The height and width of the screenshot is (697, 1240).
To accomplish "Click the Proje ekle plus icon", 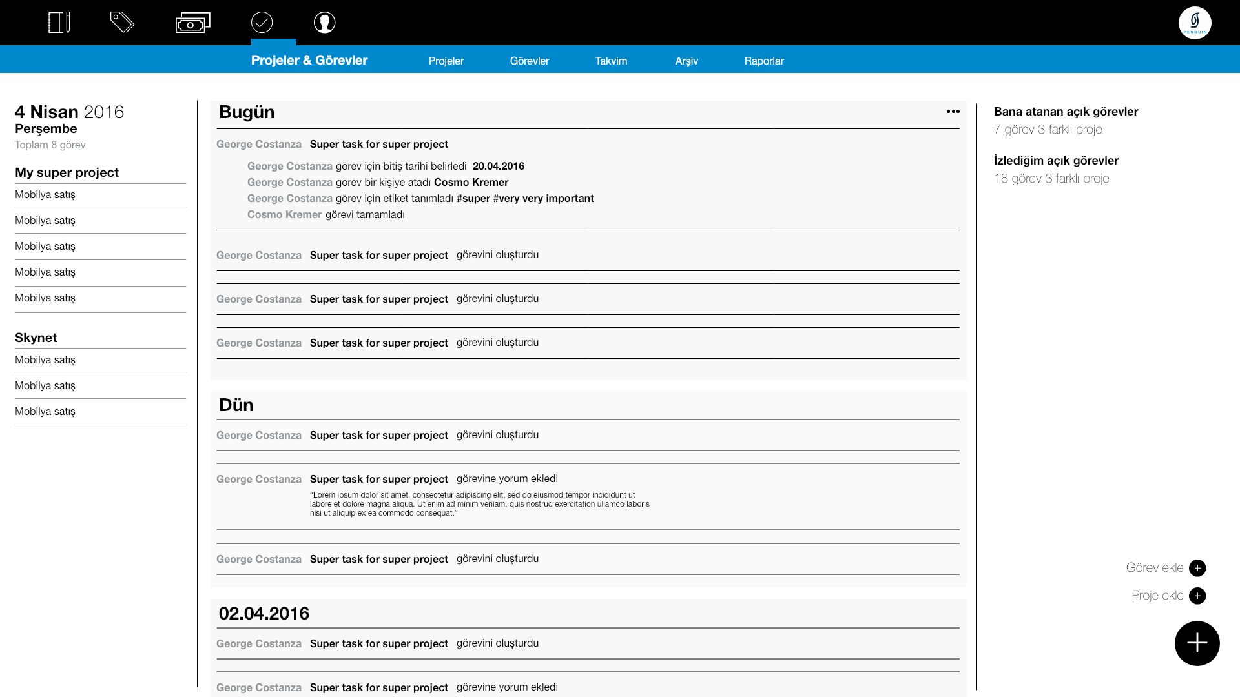I will pyautogui.click(x=1198, y=596).
